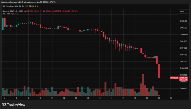Viewport: 191px width, 109px height.
Task: Click the 0.001800 price scale label
Action: pyautogui.click(x=183, y=41)
